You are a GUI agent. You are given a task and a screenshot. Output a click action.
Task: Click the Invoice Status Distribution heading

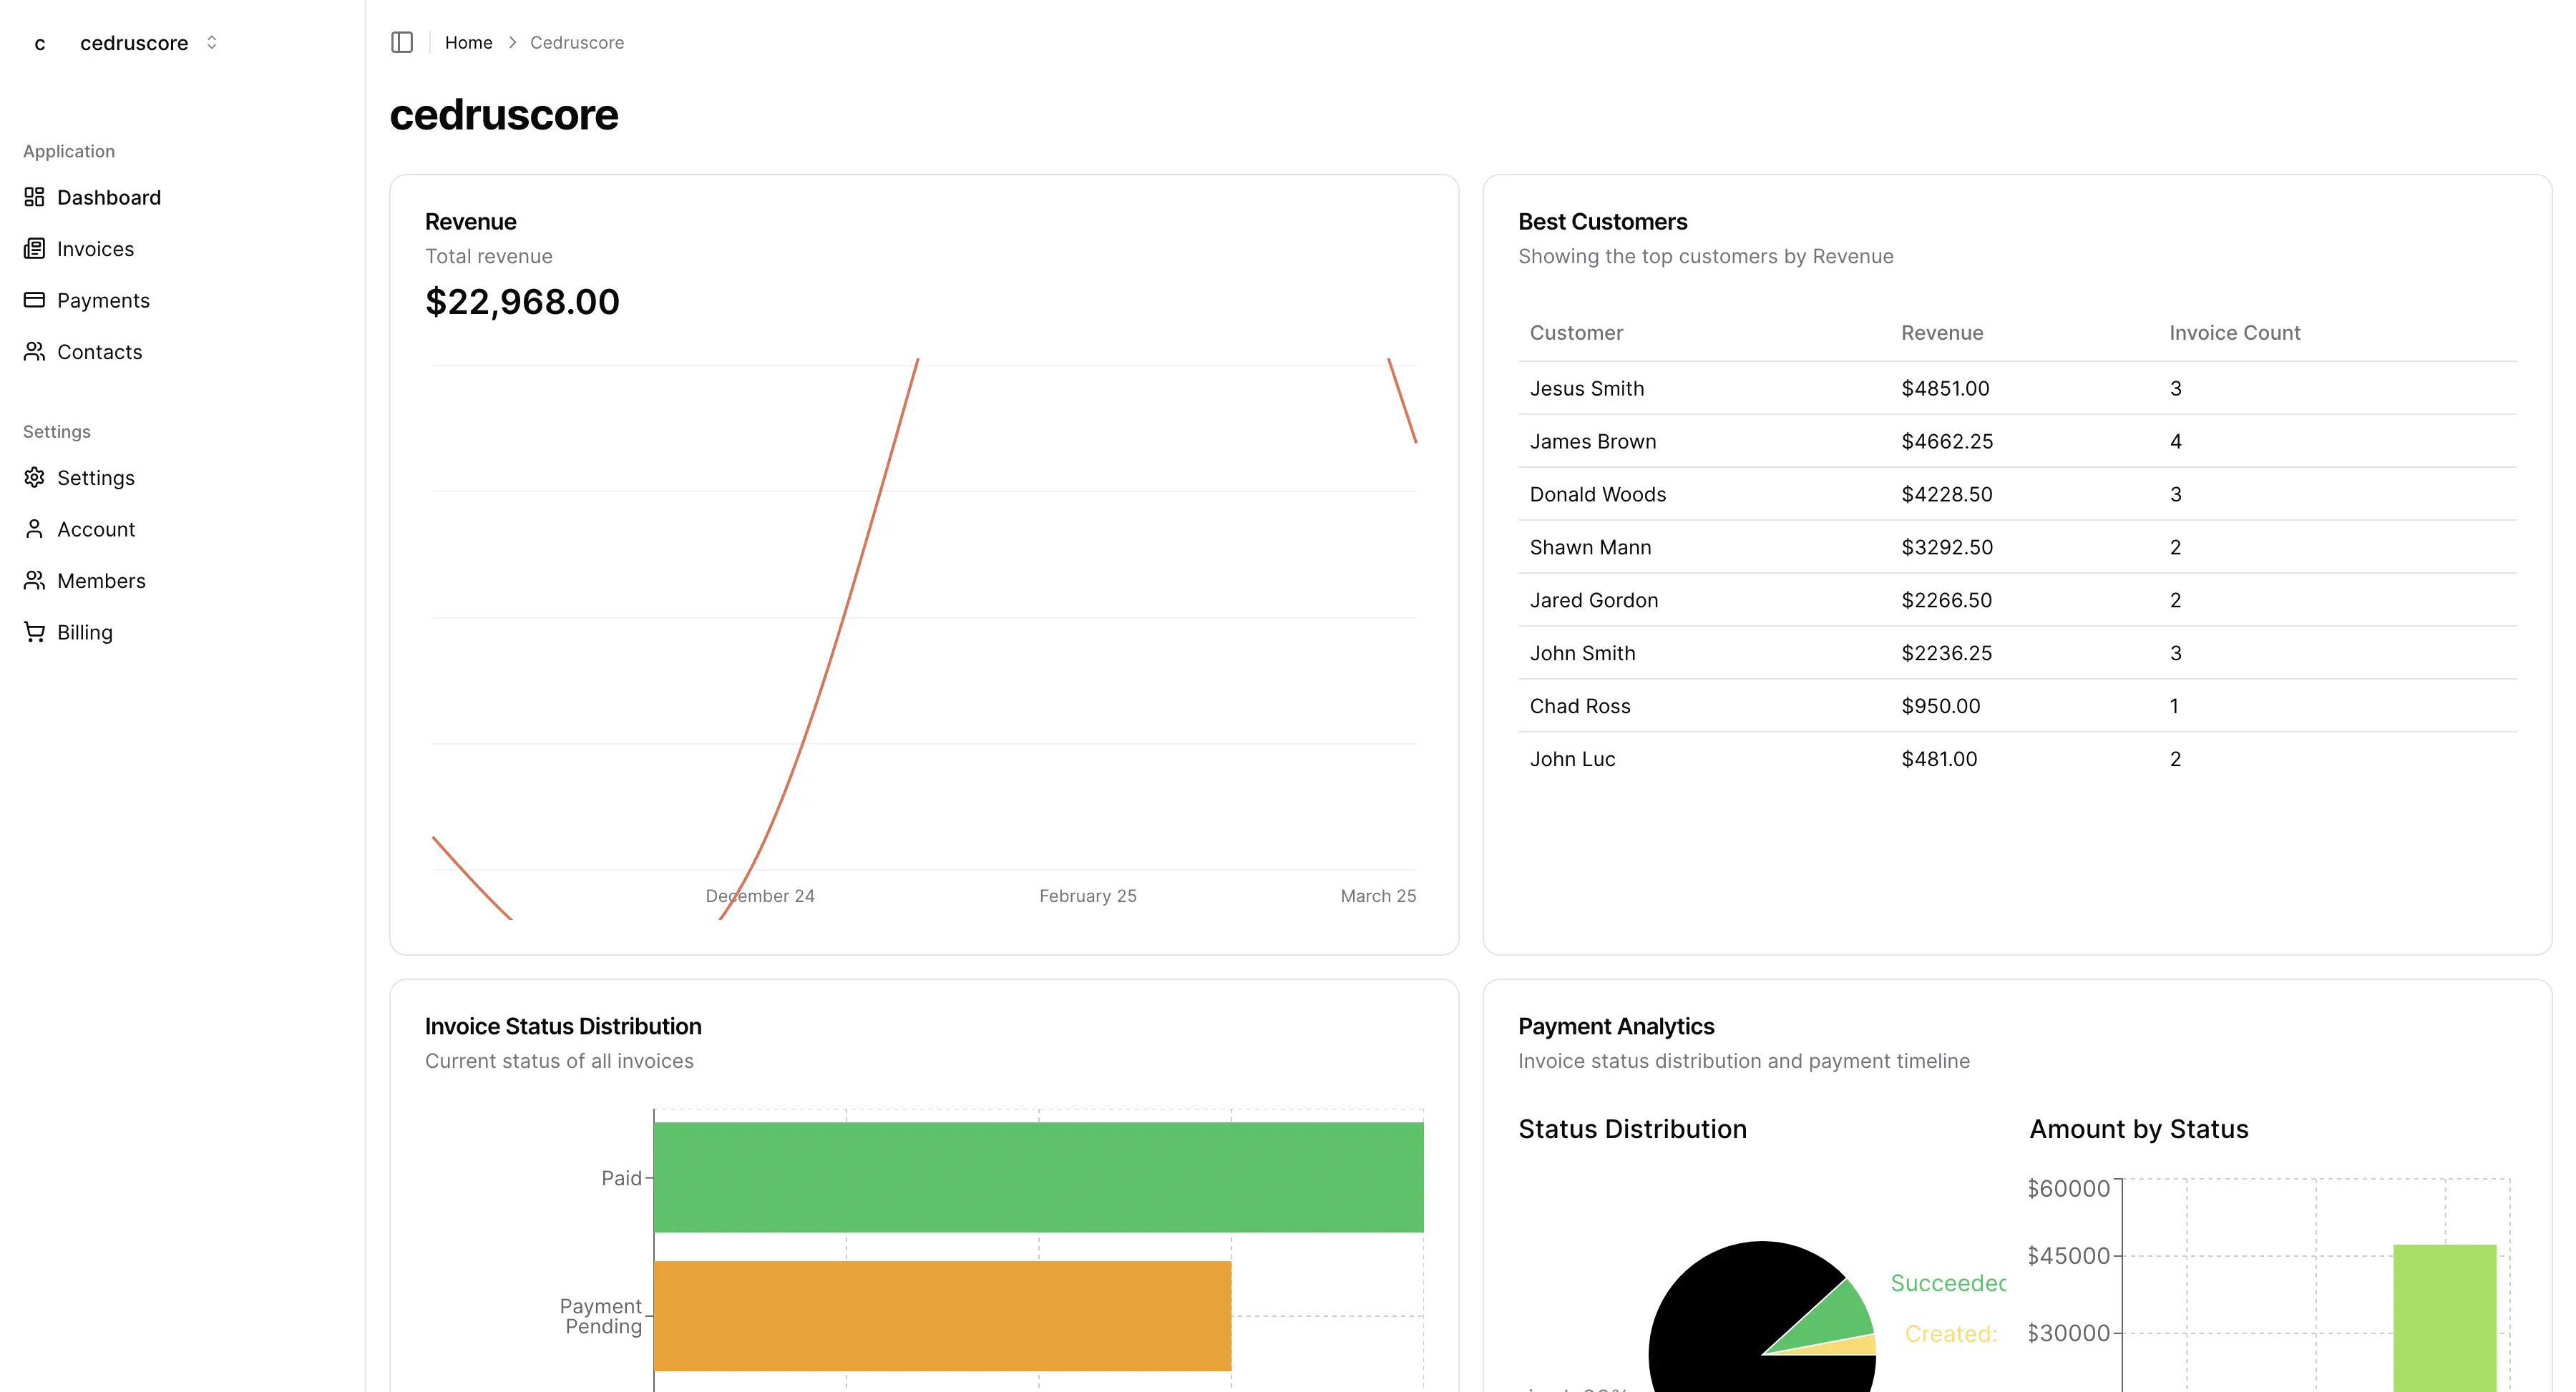563,1026
